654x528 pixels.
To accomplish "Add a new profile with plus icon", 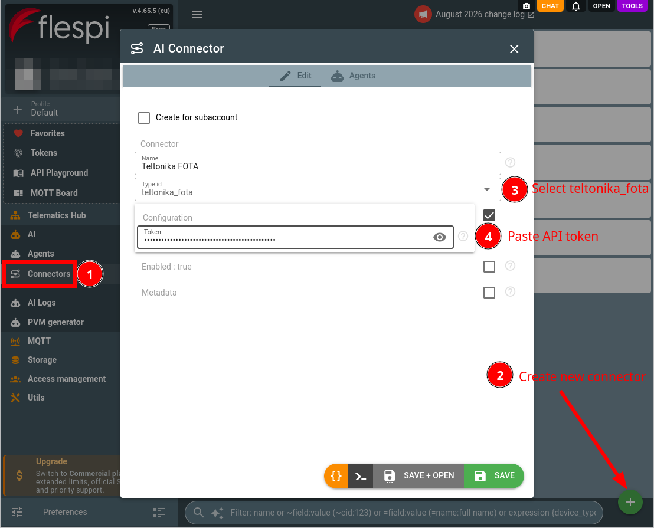I will [17, 110].
